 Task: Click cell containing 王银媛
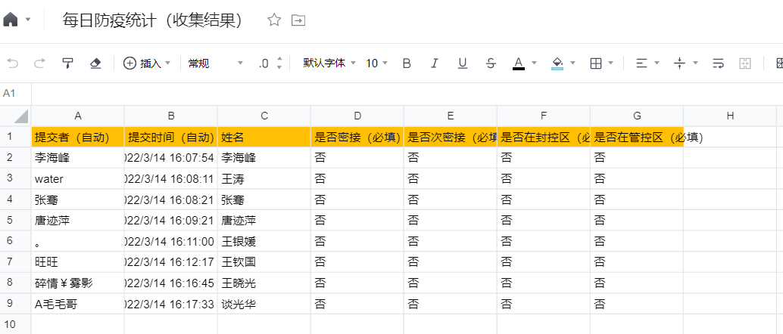pos(264,241)
